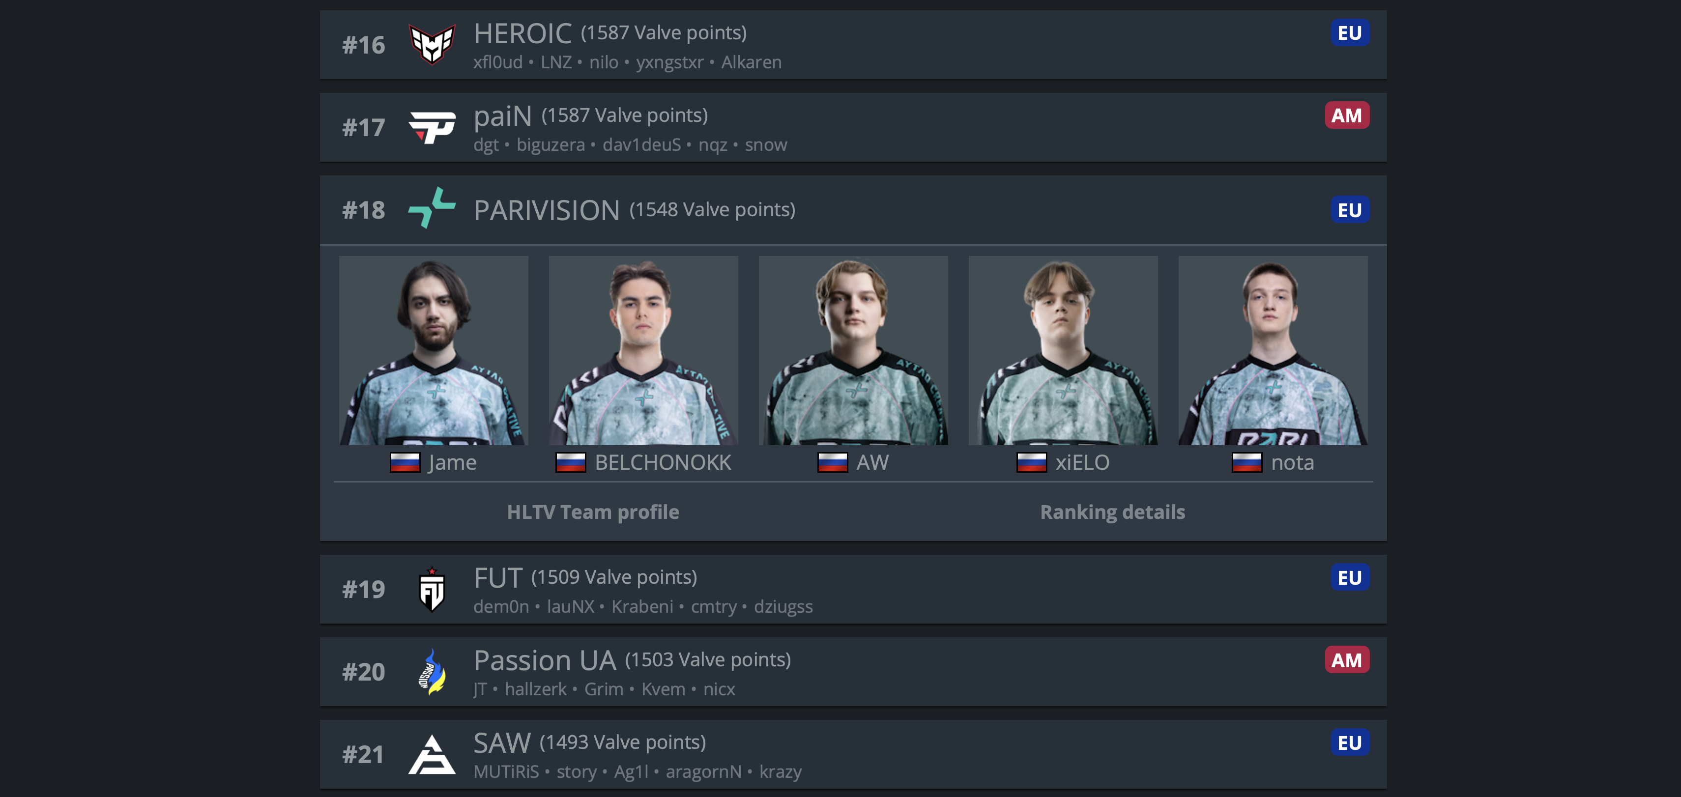1681x797 pixels.
Task: Click the AW player name
Action: coord(872,462)
